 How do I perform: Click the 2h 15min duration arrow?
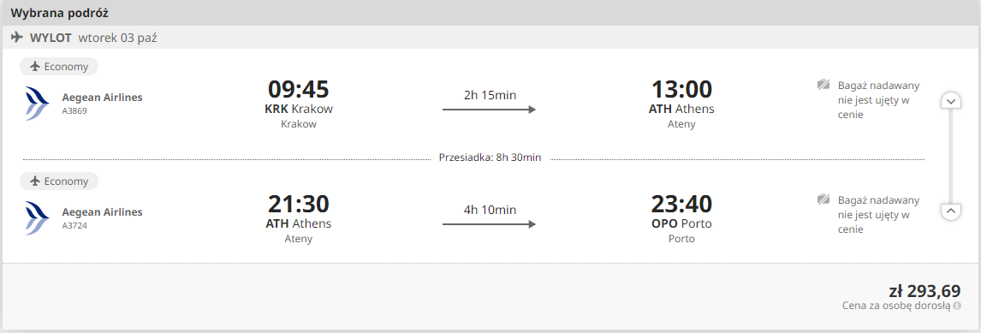(490, 110)
